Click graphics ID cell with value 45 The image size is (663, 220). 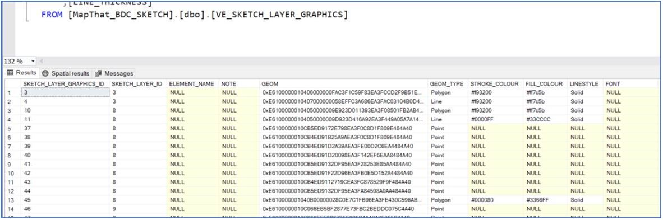[65, 200]
